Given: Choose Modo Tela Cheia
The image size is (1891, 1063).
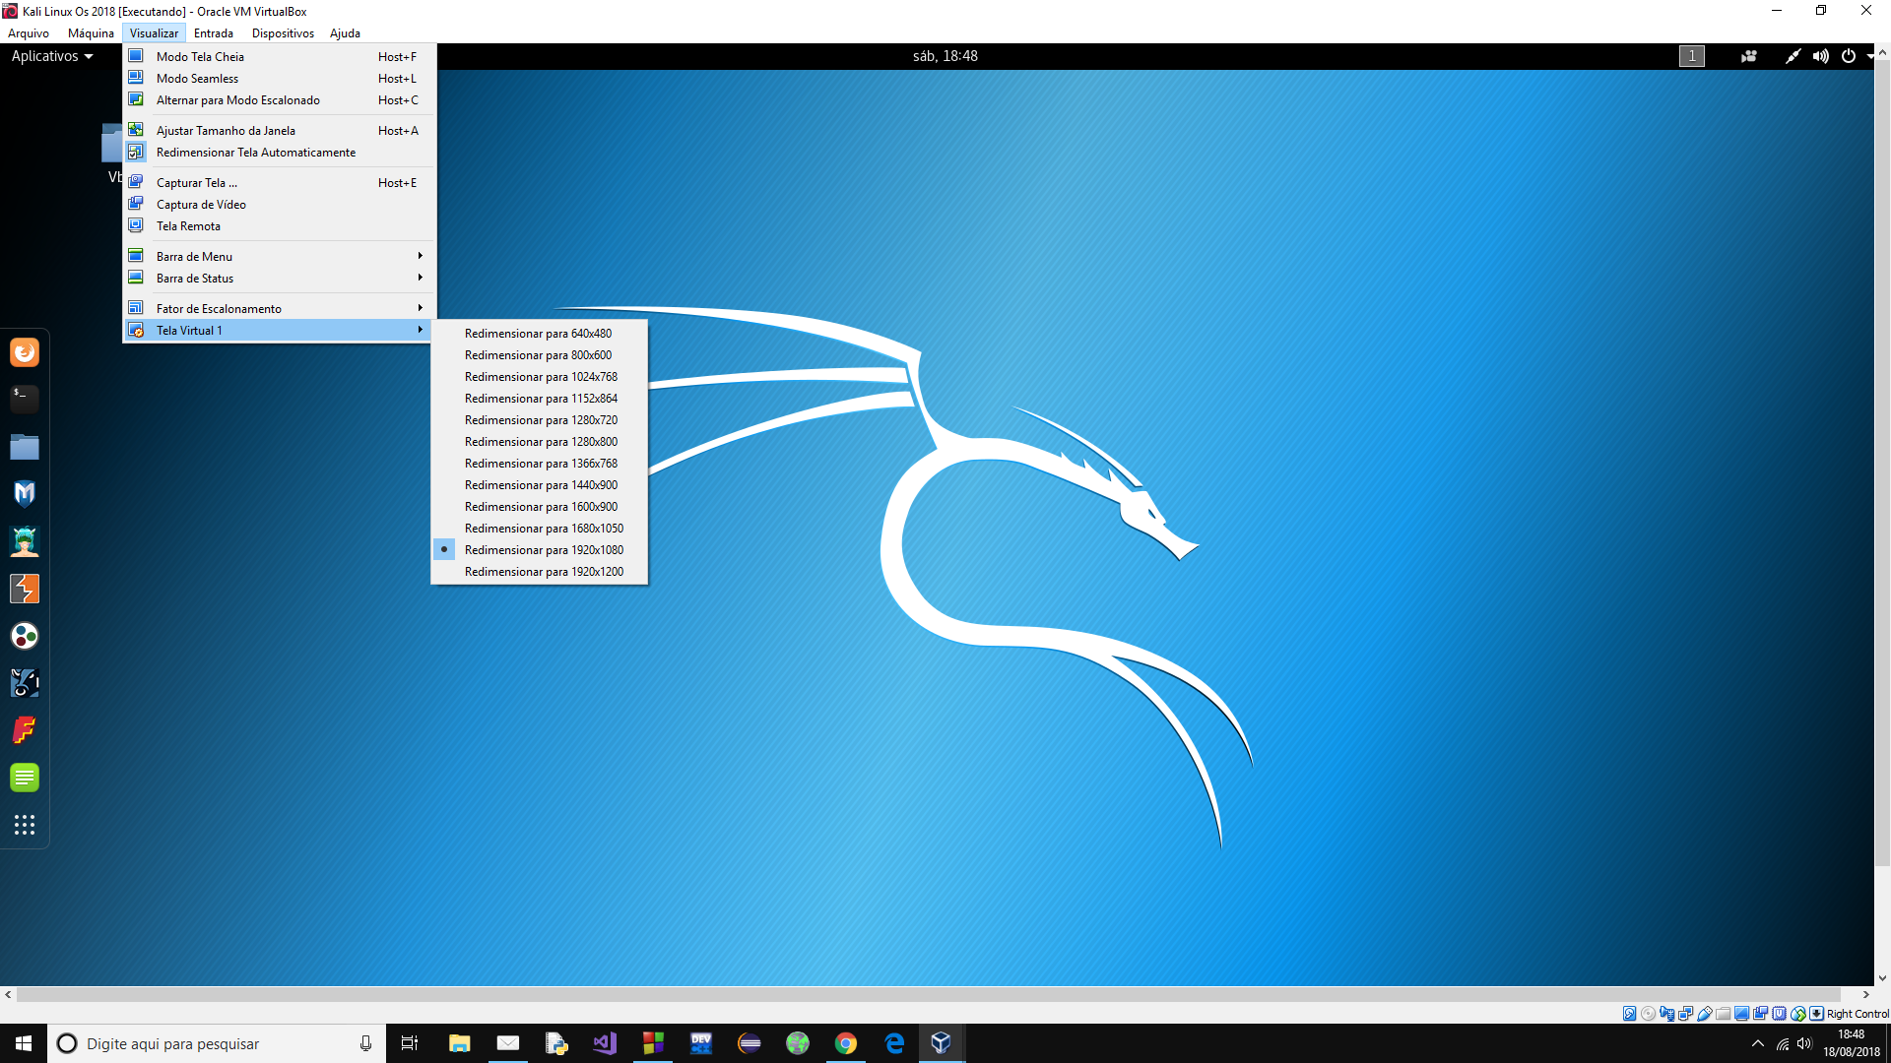Looking at the screenshot, I should (279, 57).
